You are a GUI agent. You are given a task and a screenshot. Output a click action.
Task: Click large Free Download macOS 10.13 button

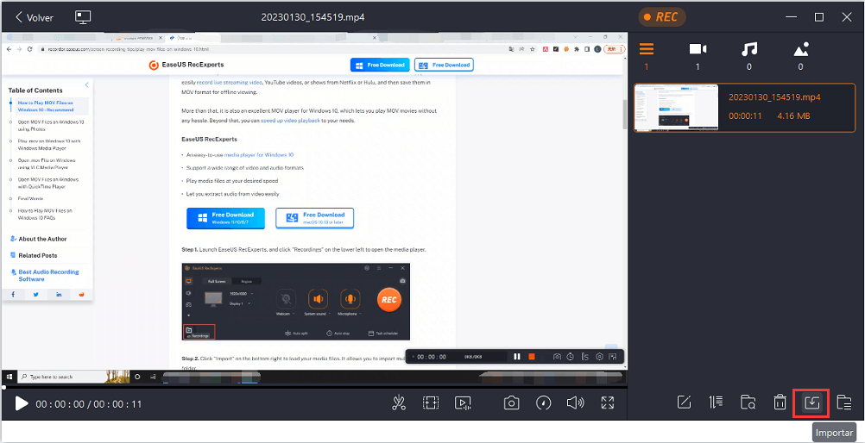(x=314, y=218)
